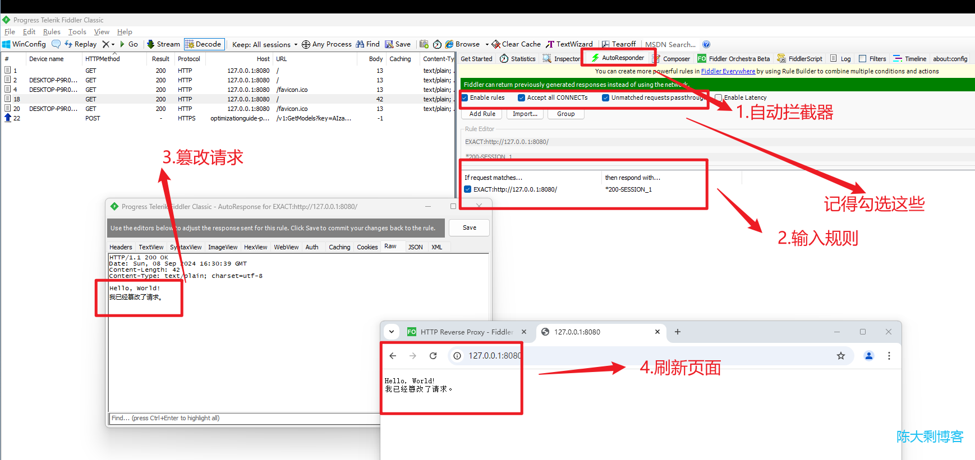Select the POST session 22 row

228,118
